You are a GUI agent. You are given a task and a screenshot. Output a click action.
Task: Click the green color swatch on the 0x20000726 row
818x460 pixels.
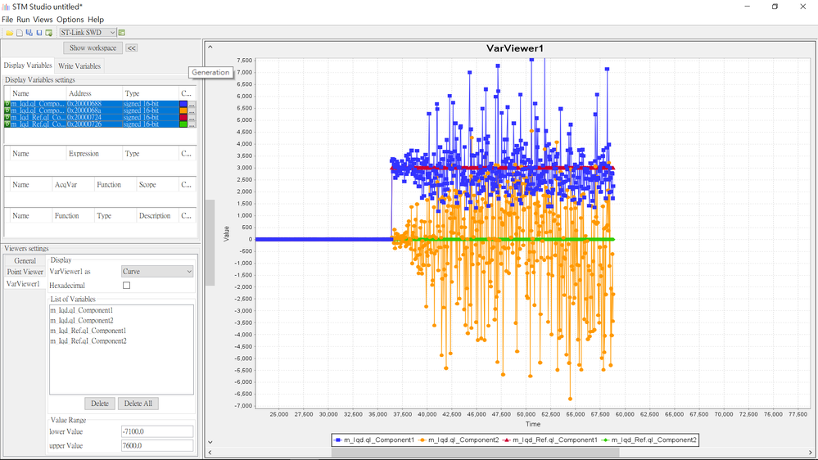coord(183,124)
